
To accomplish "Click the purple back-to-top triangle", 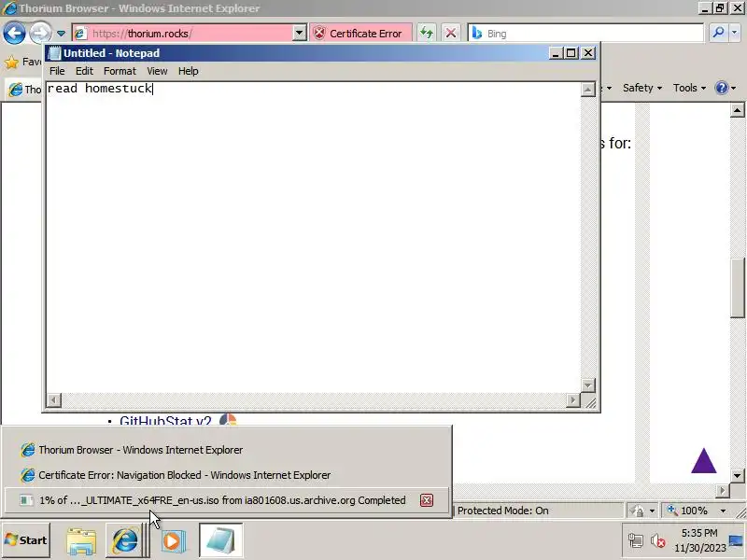I will 704,461.
